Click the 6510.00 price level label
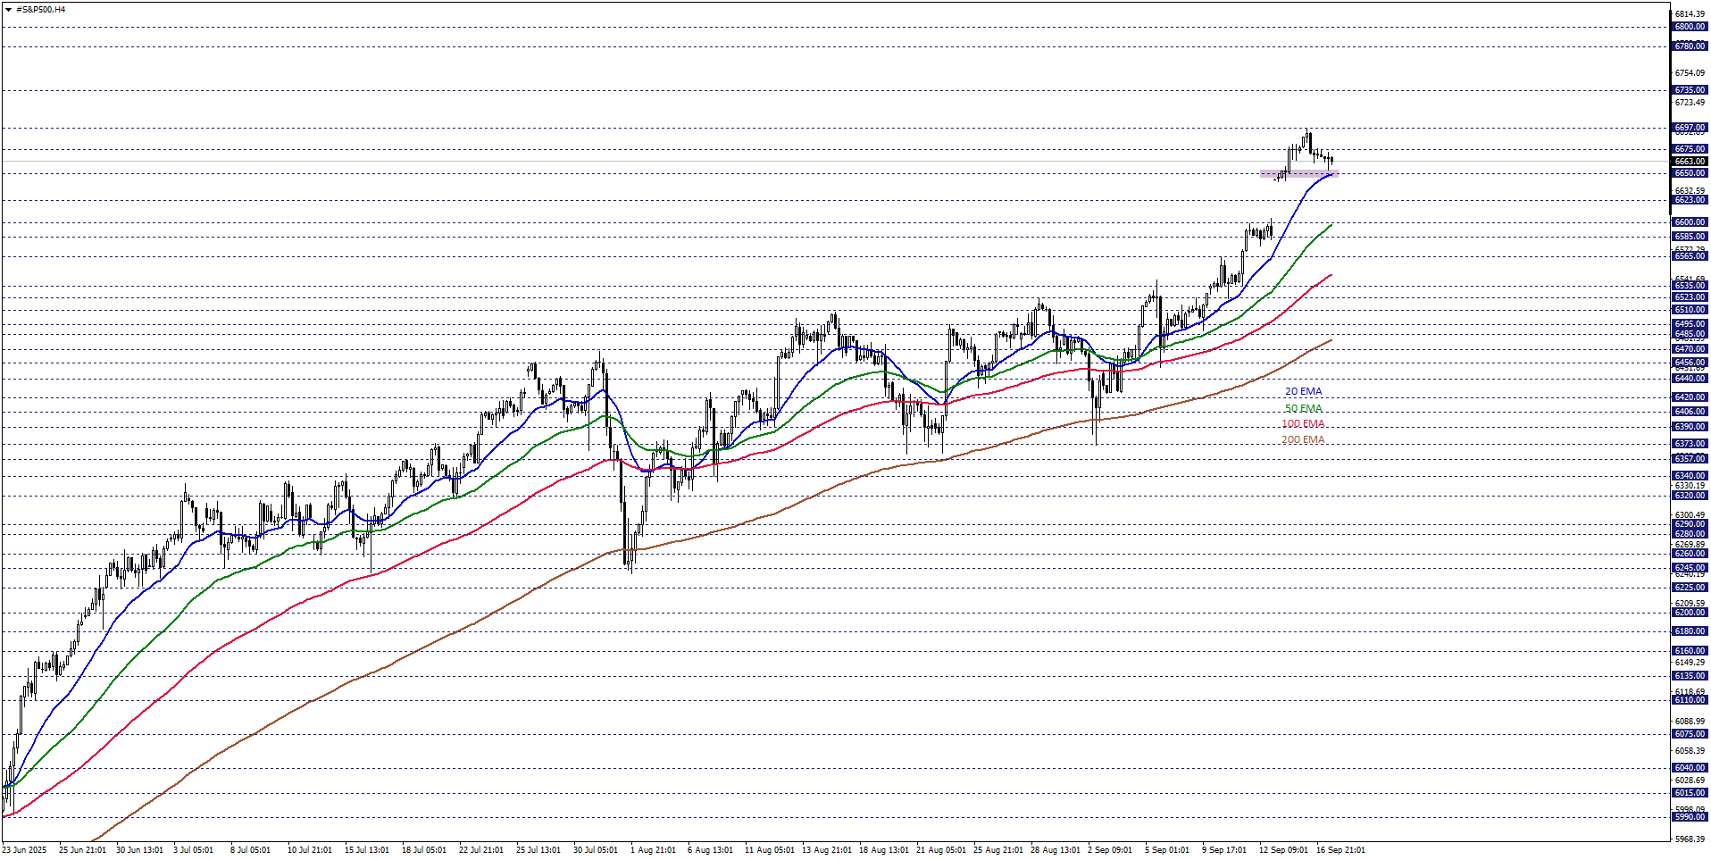This screenshot has height=860, width=1711. (x=1690, y=310)
